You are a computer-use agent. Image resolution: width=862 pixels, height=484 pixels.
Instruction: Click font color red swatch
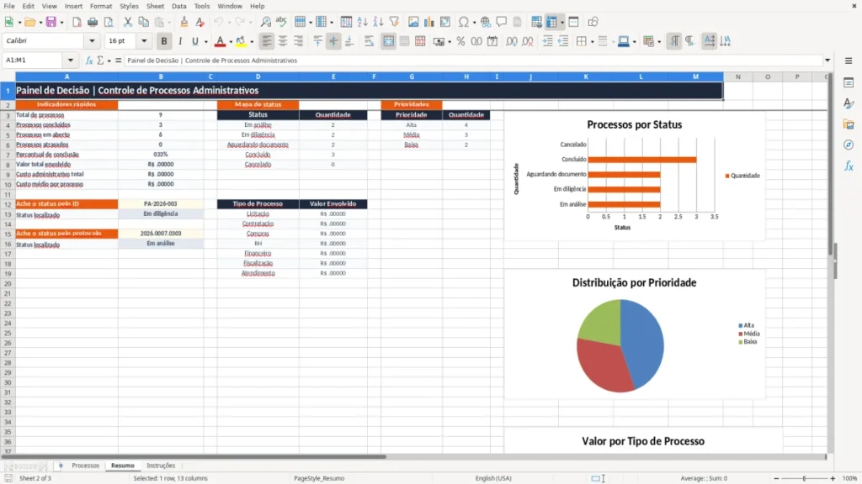click(x=220, y=41)
